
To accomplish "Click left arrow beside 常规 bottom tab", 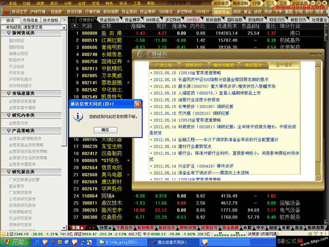I will pyautogui.click(x=90, y=227).
